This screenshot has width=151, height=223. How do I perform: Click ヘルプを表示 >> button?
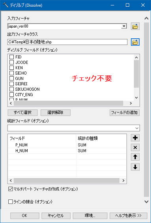129,216
